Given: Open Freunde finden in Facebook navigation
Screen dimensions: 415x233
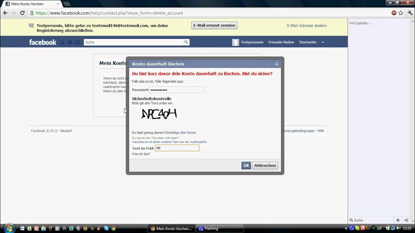Looking at the screenshot, I should click(x=281, y=42).
